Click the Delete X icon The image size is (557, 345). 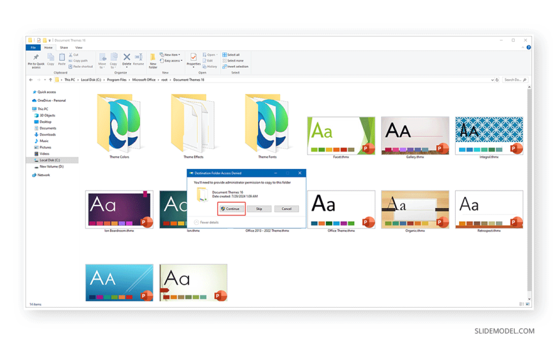click(127, 57)
